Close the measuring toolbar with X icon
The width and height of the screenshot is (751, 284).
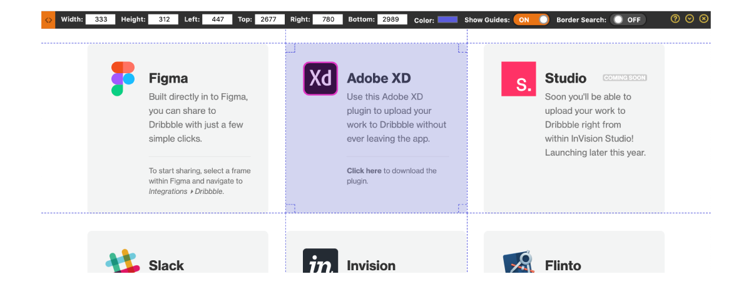[703, 19]
